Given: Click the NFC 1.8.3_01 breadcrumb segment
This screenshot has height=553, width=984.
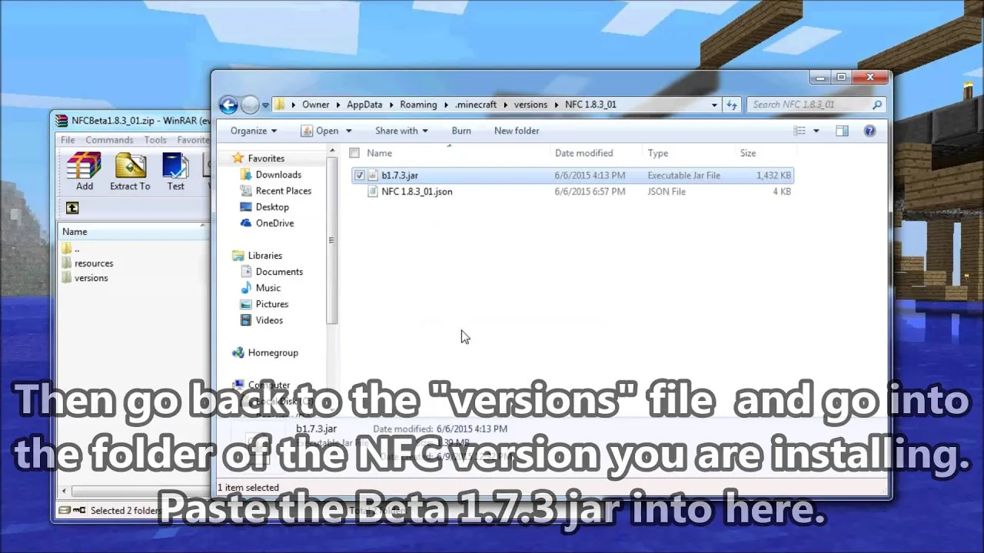Looking at the screenshot, I should point(590,104).
